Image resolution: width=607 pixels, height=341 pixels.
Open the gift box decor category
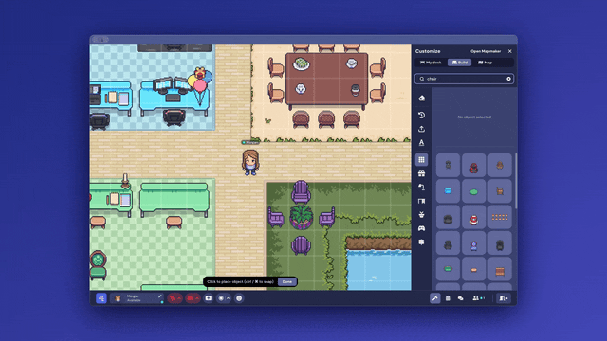pyautogui.click(x=421, y=173)
